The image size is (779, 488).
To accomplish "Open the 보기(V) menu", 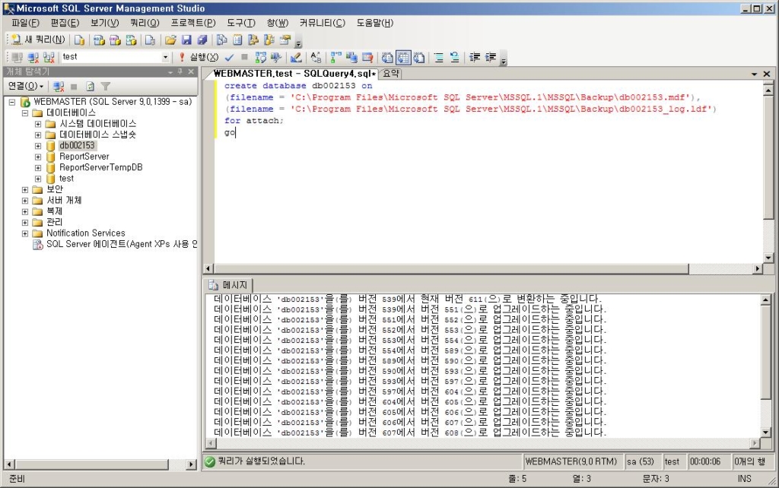I will coord(105,23).
